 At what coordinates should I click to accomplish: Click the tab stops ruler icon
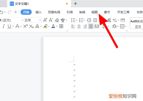coord(123,20)
